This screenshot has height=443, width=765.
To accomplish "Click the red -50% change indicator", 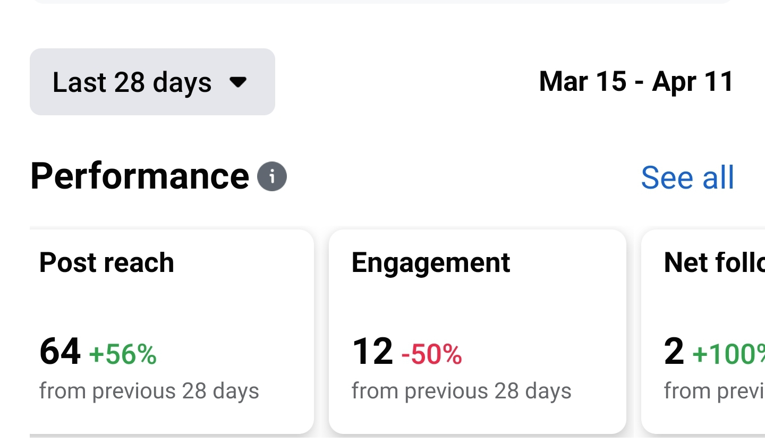I will (431, 354).
